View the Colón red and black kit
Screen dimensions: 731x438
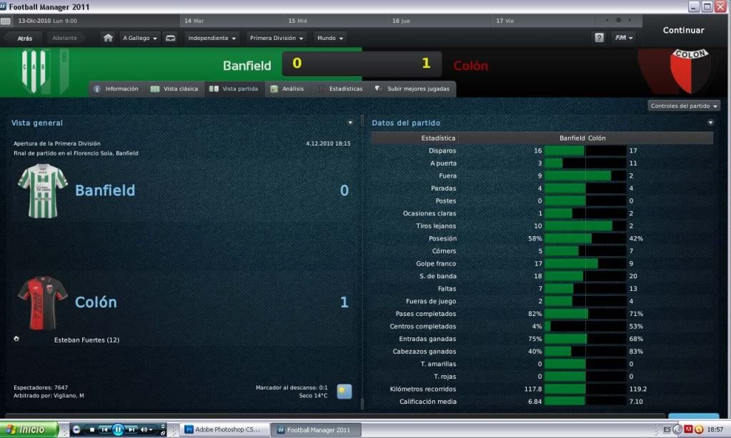(x=43, y=303)
